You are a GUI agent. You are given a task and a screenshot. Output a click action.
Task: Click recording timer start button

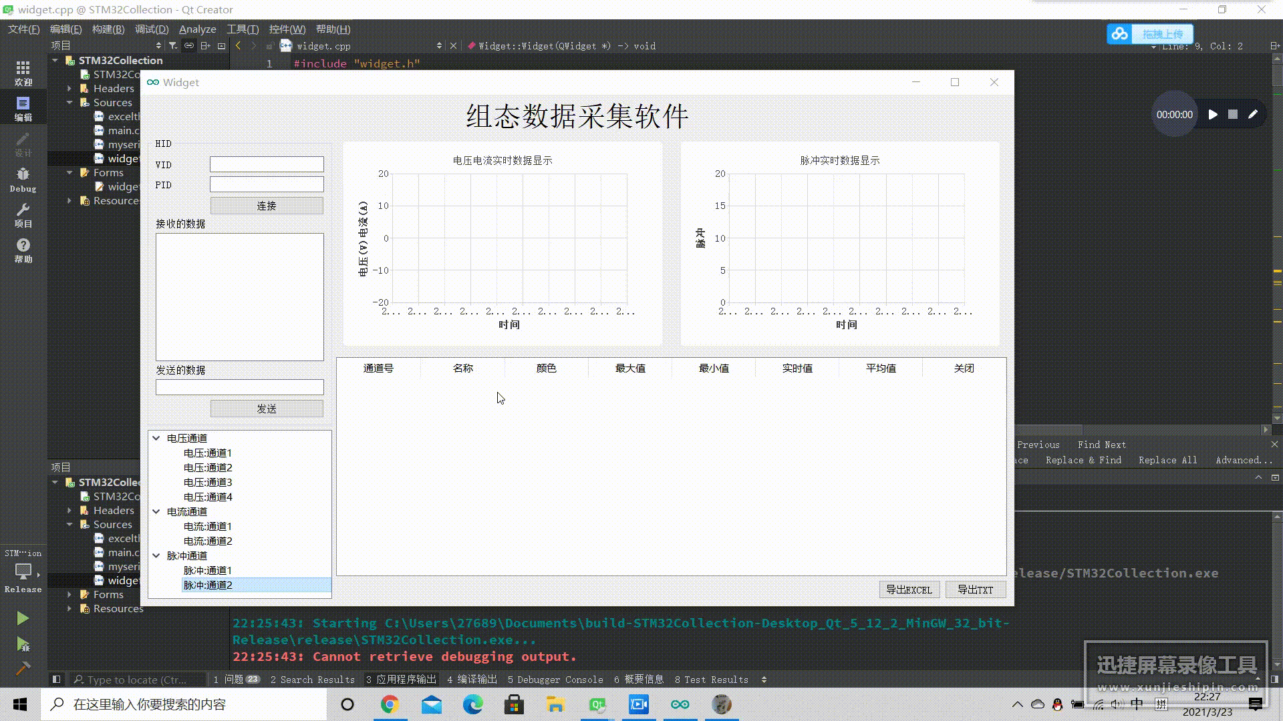1213,114
